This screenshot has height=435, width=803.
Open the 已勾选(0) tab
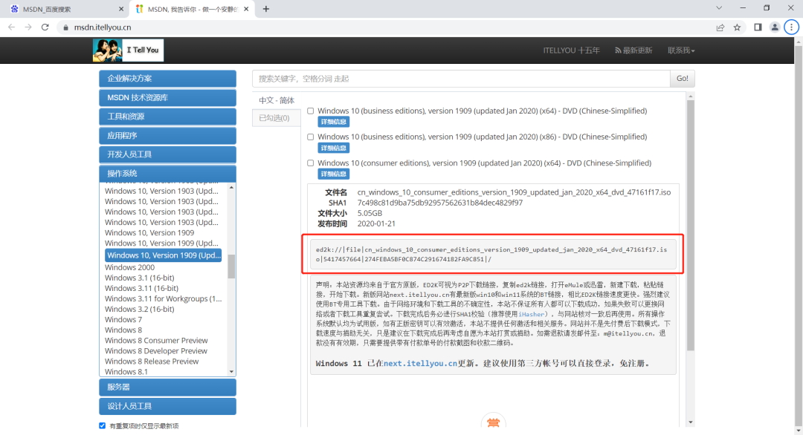tap(276, 118)
